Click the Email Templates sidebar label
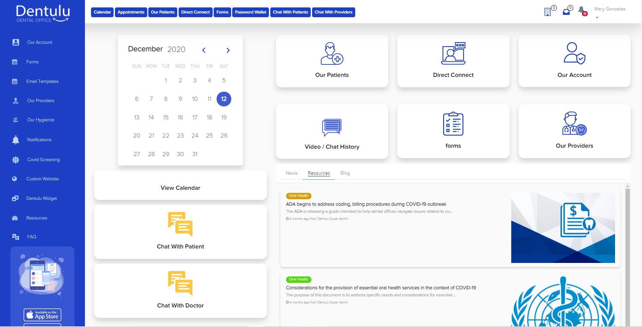 click(x=42, y=81)
